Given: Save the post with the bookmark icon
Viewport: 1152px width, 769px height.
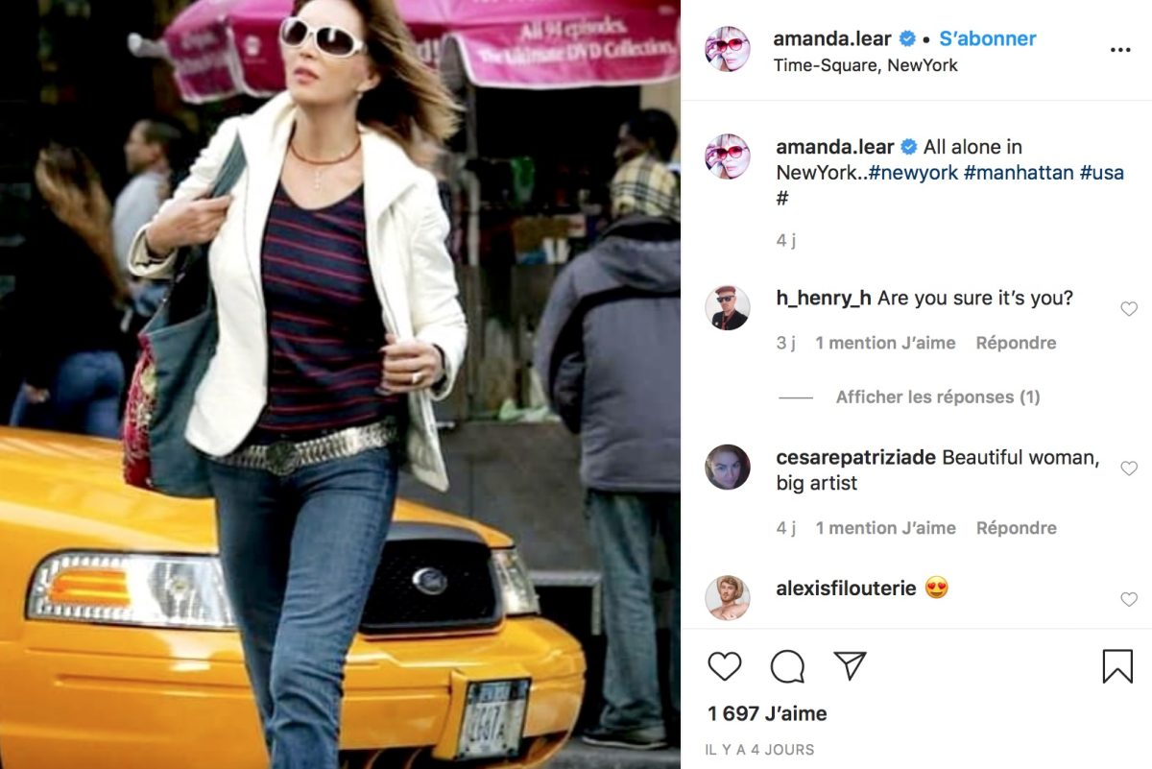Looking at the screenshot, I should tap(1117, 666).
